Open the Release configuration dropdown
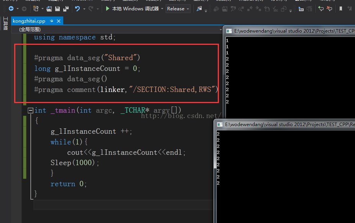The width and height of the screenshot is (355, 223). 178,8
